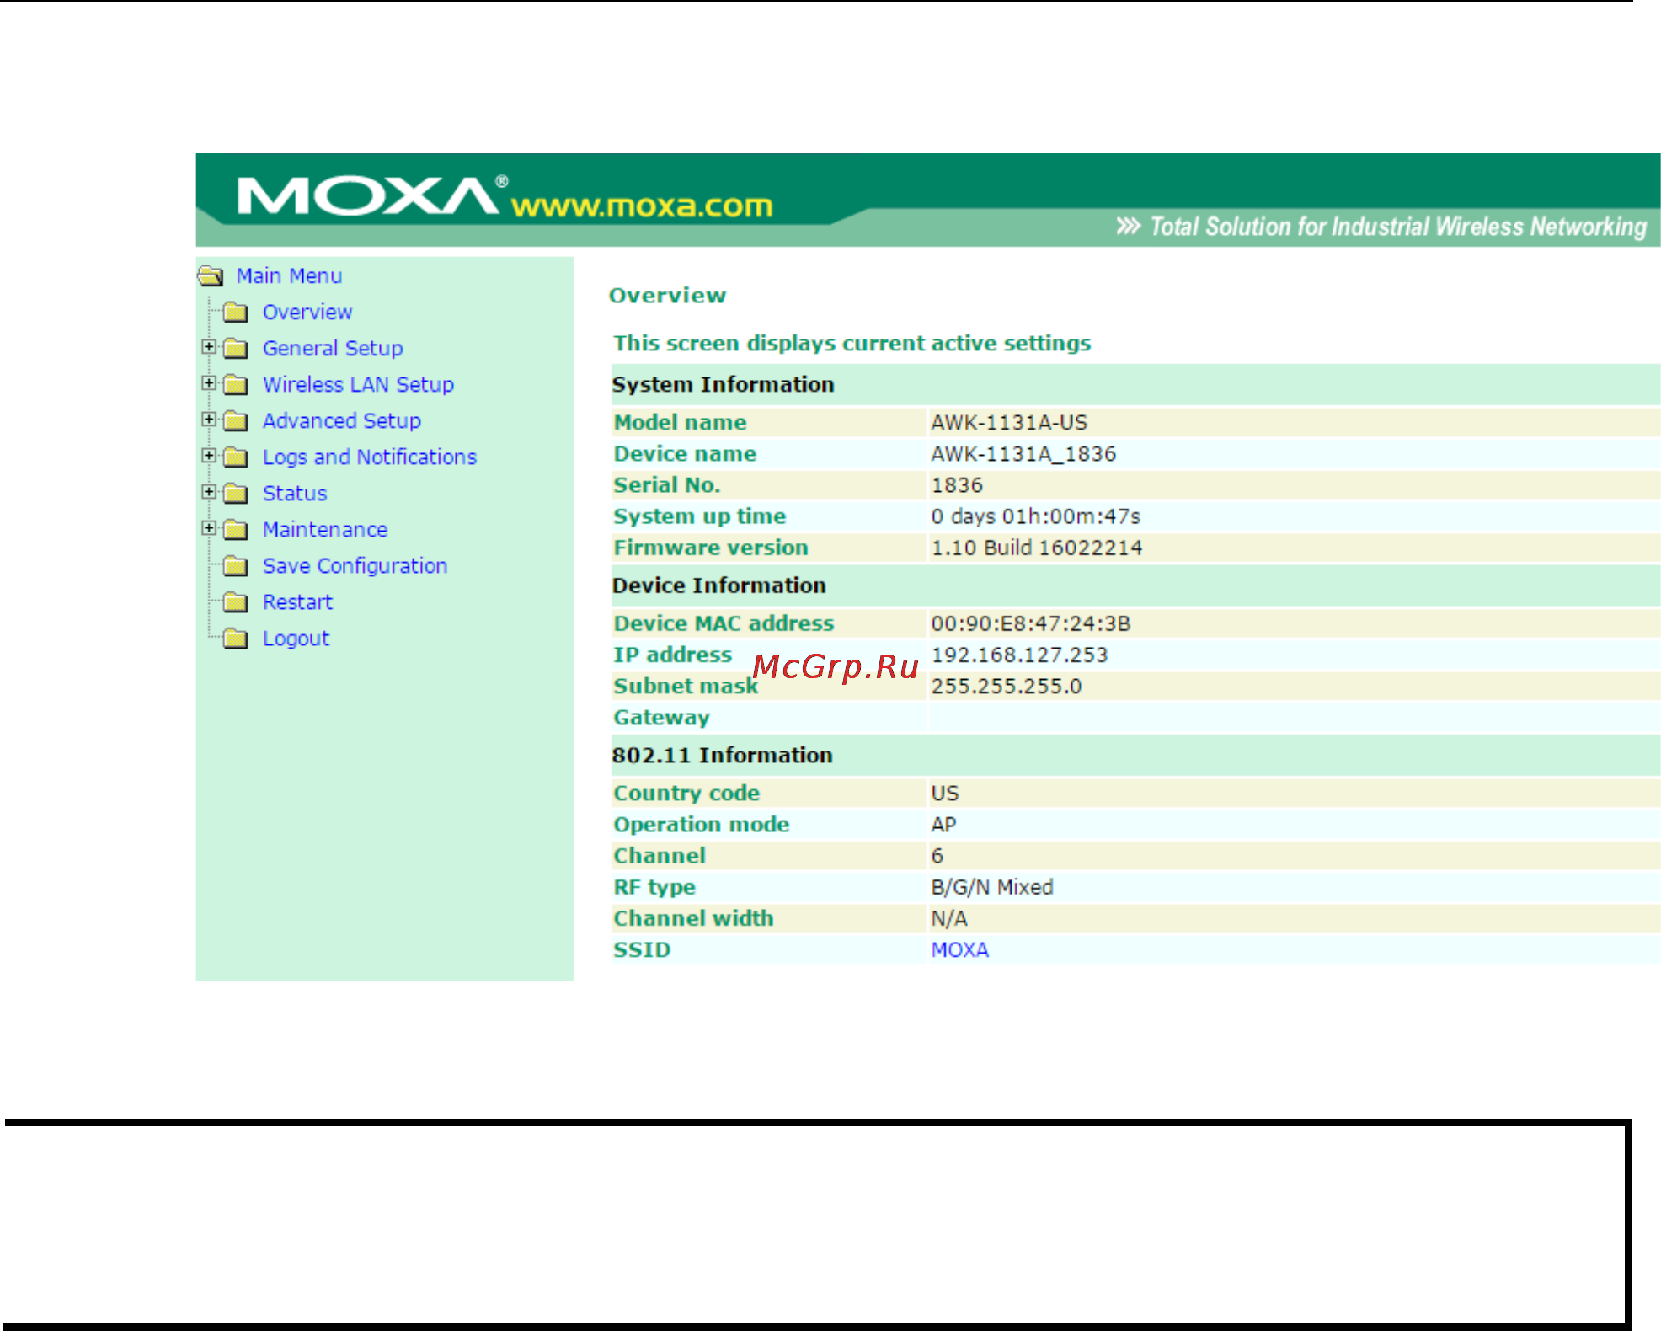
Task: Click 'This screen displays current active settings'
Action: click(852, 344)
